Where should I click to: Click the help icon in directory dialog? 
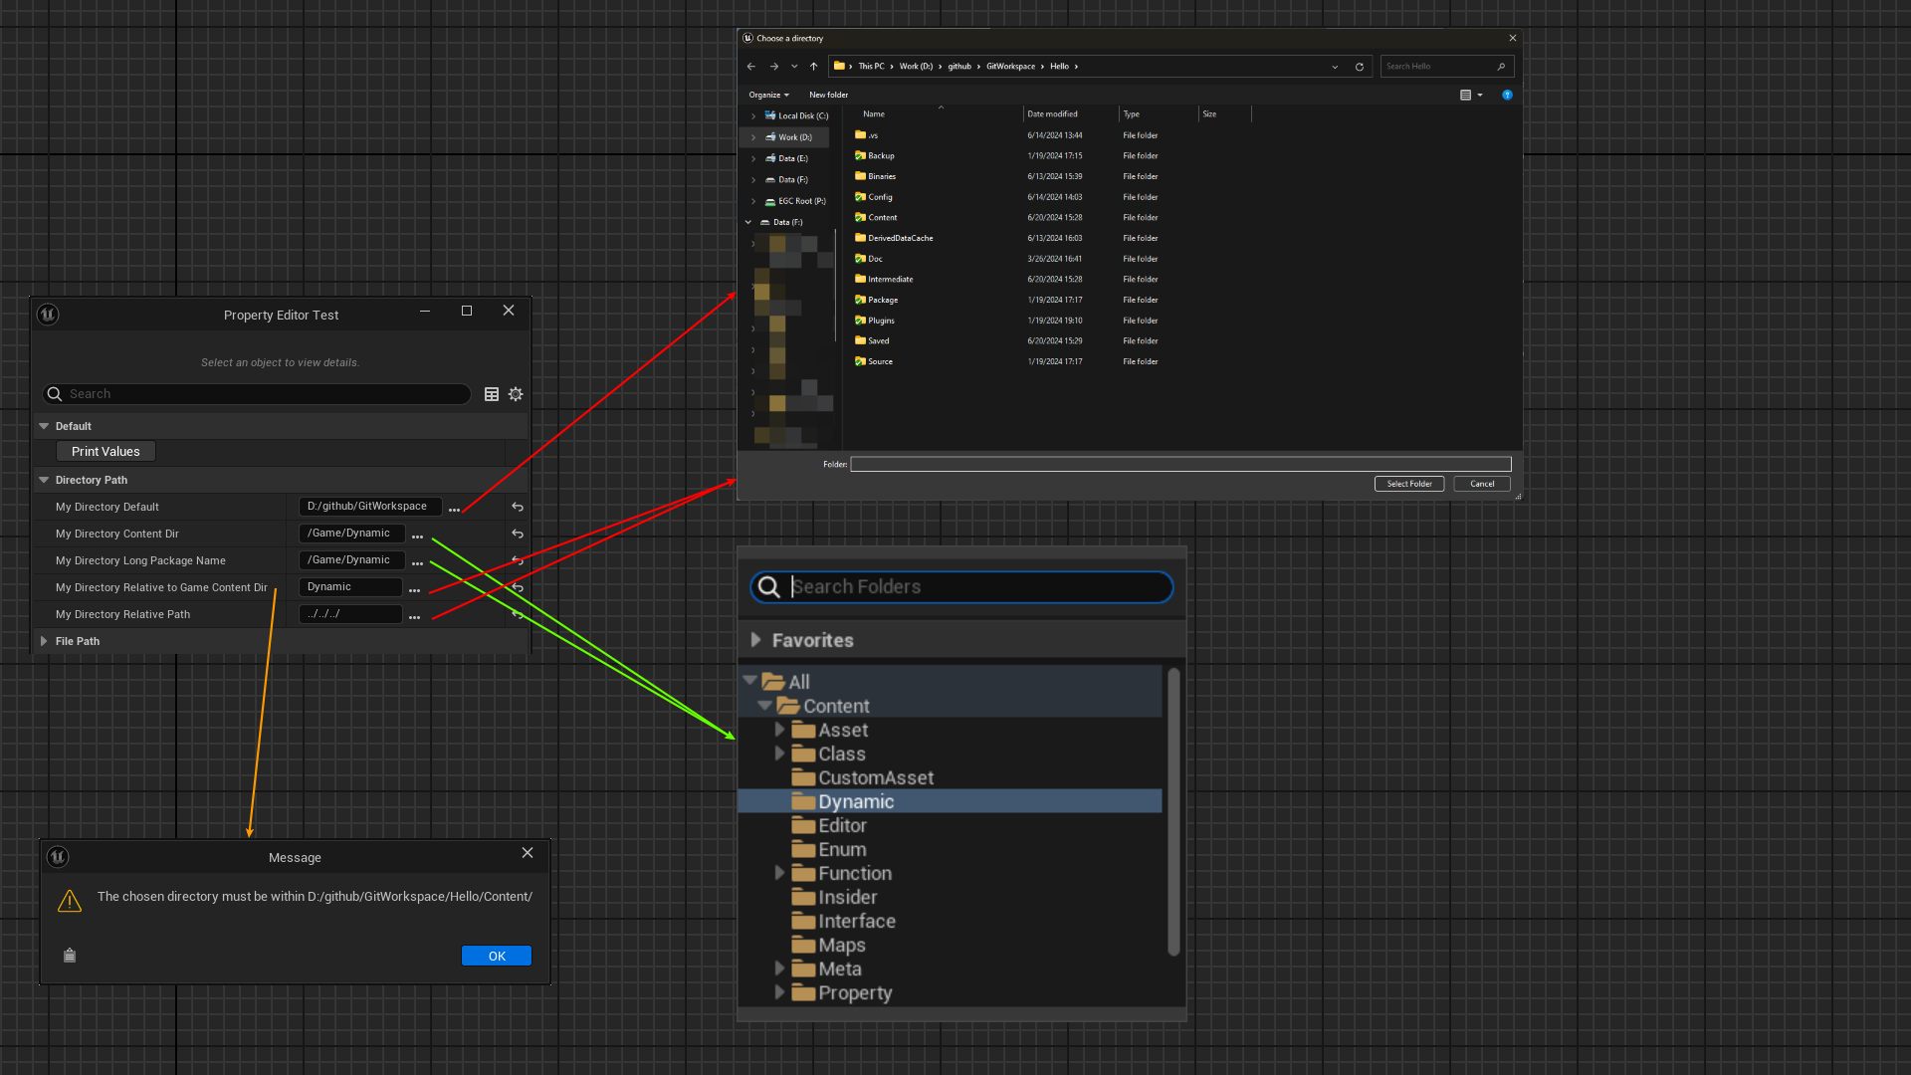[x=1507, y=95]
